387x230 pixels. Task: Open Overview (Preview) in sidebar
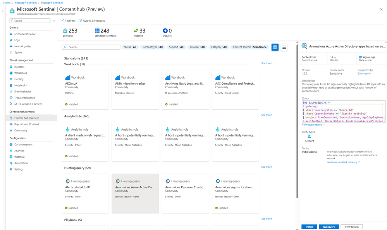(x=25, y=34)
